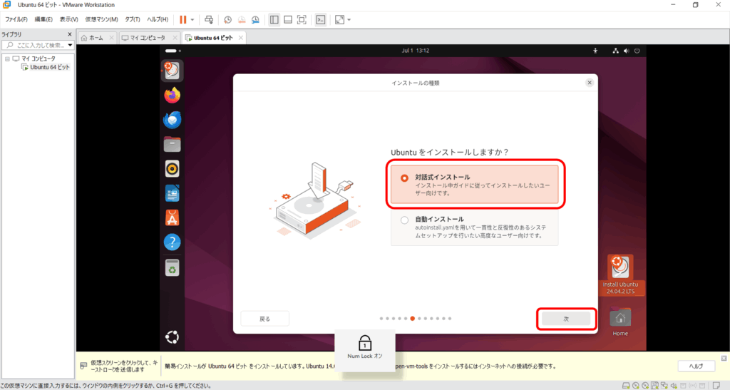The image size is (730, 390).
Task: Select 対話式インストール radio option
Action: click(x=405, y=178)
